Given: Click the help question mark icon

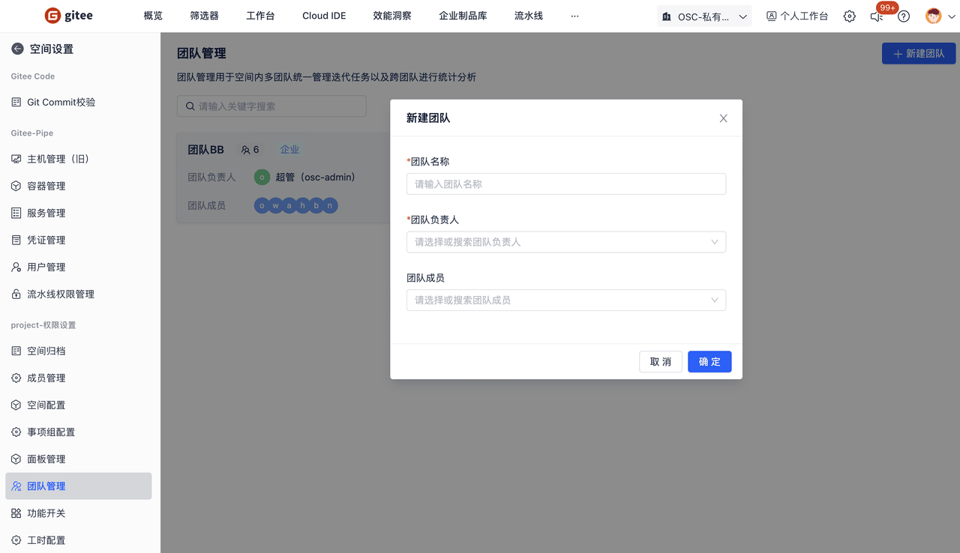Looking at the screenshot, I should tap(904, 16).
